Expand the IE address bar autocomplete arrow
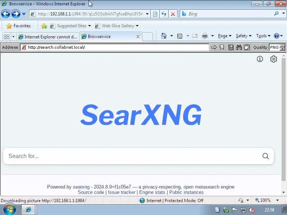The height and width of the screenshot is (215, 287). point(147,14)
